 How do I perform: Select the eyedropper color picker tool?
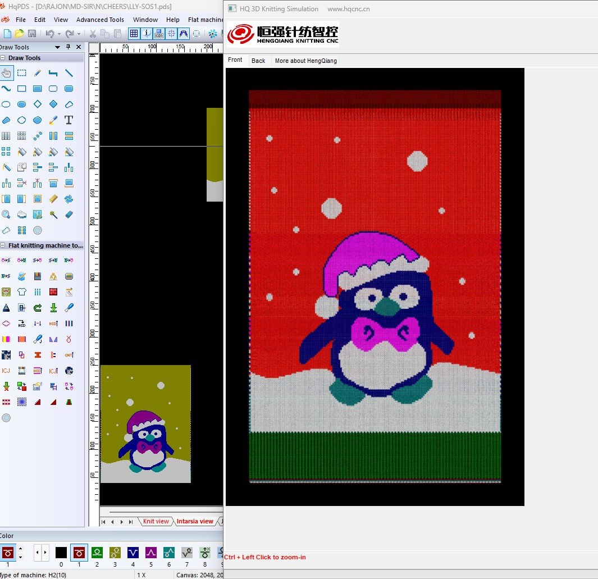click(x=53, y=120)
